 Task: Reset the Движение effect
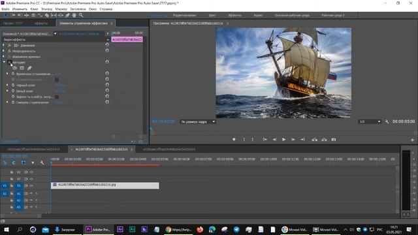pyautogui.click(x=107, y=45)
